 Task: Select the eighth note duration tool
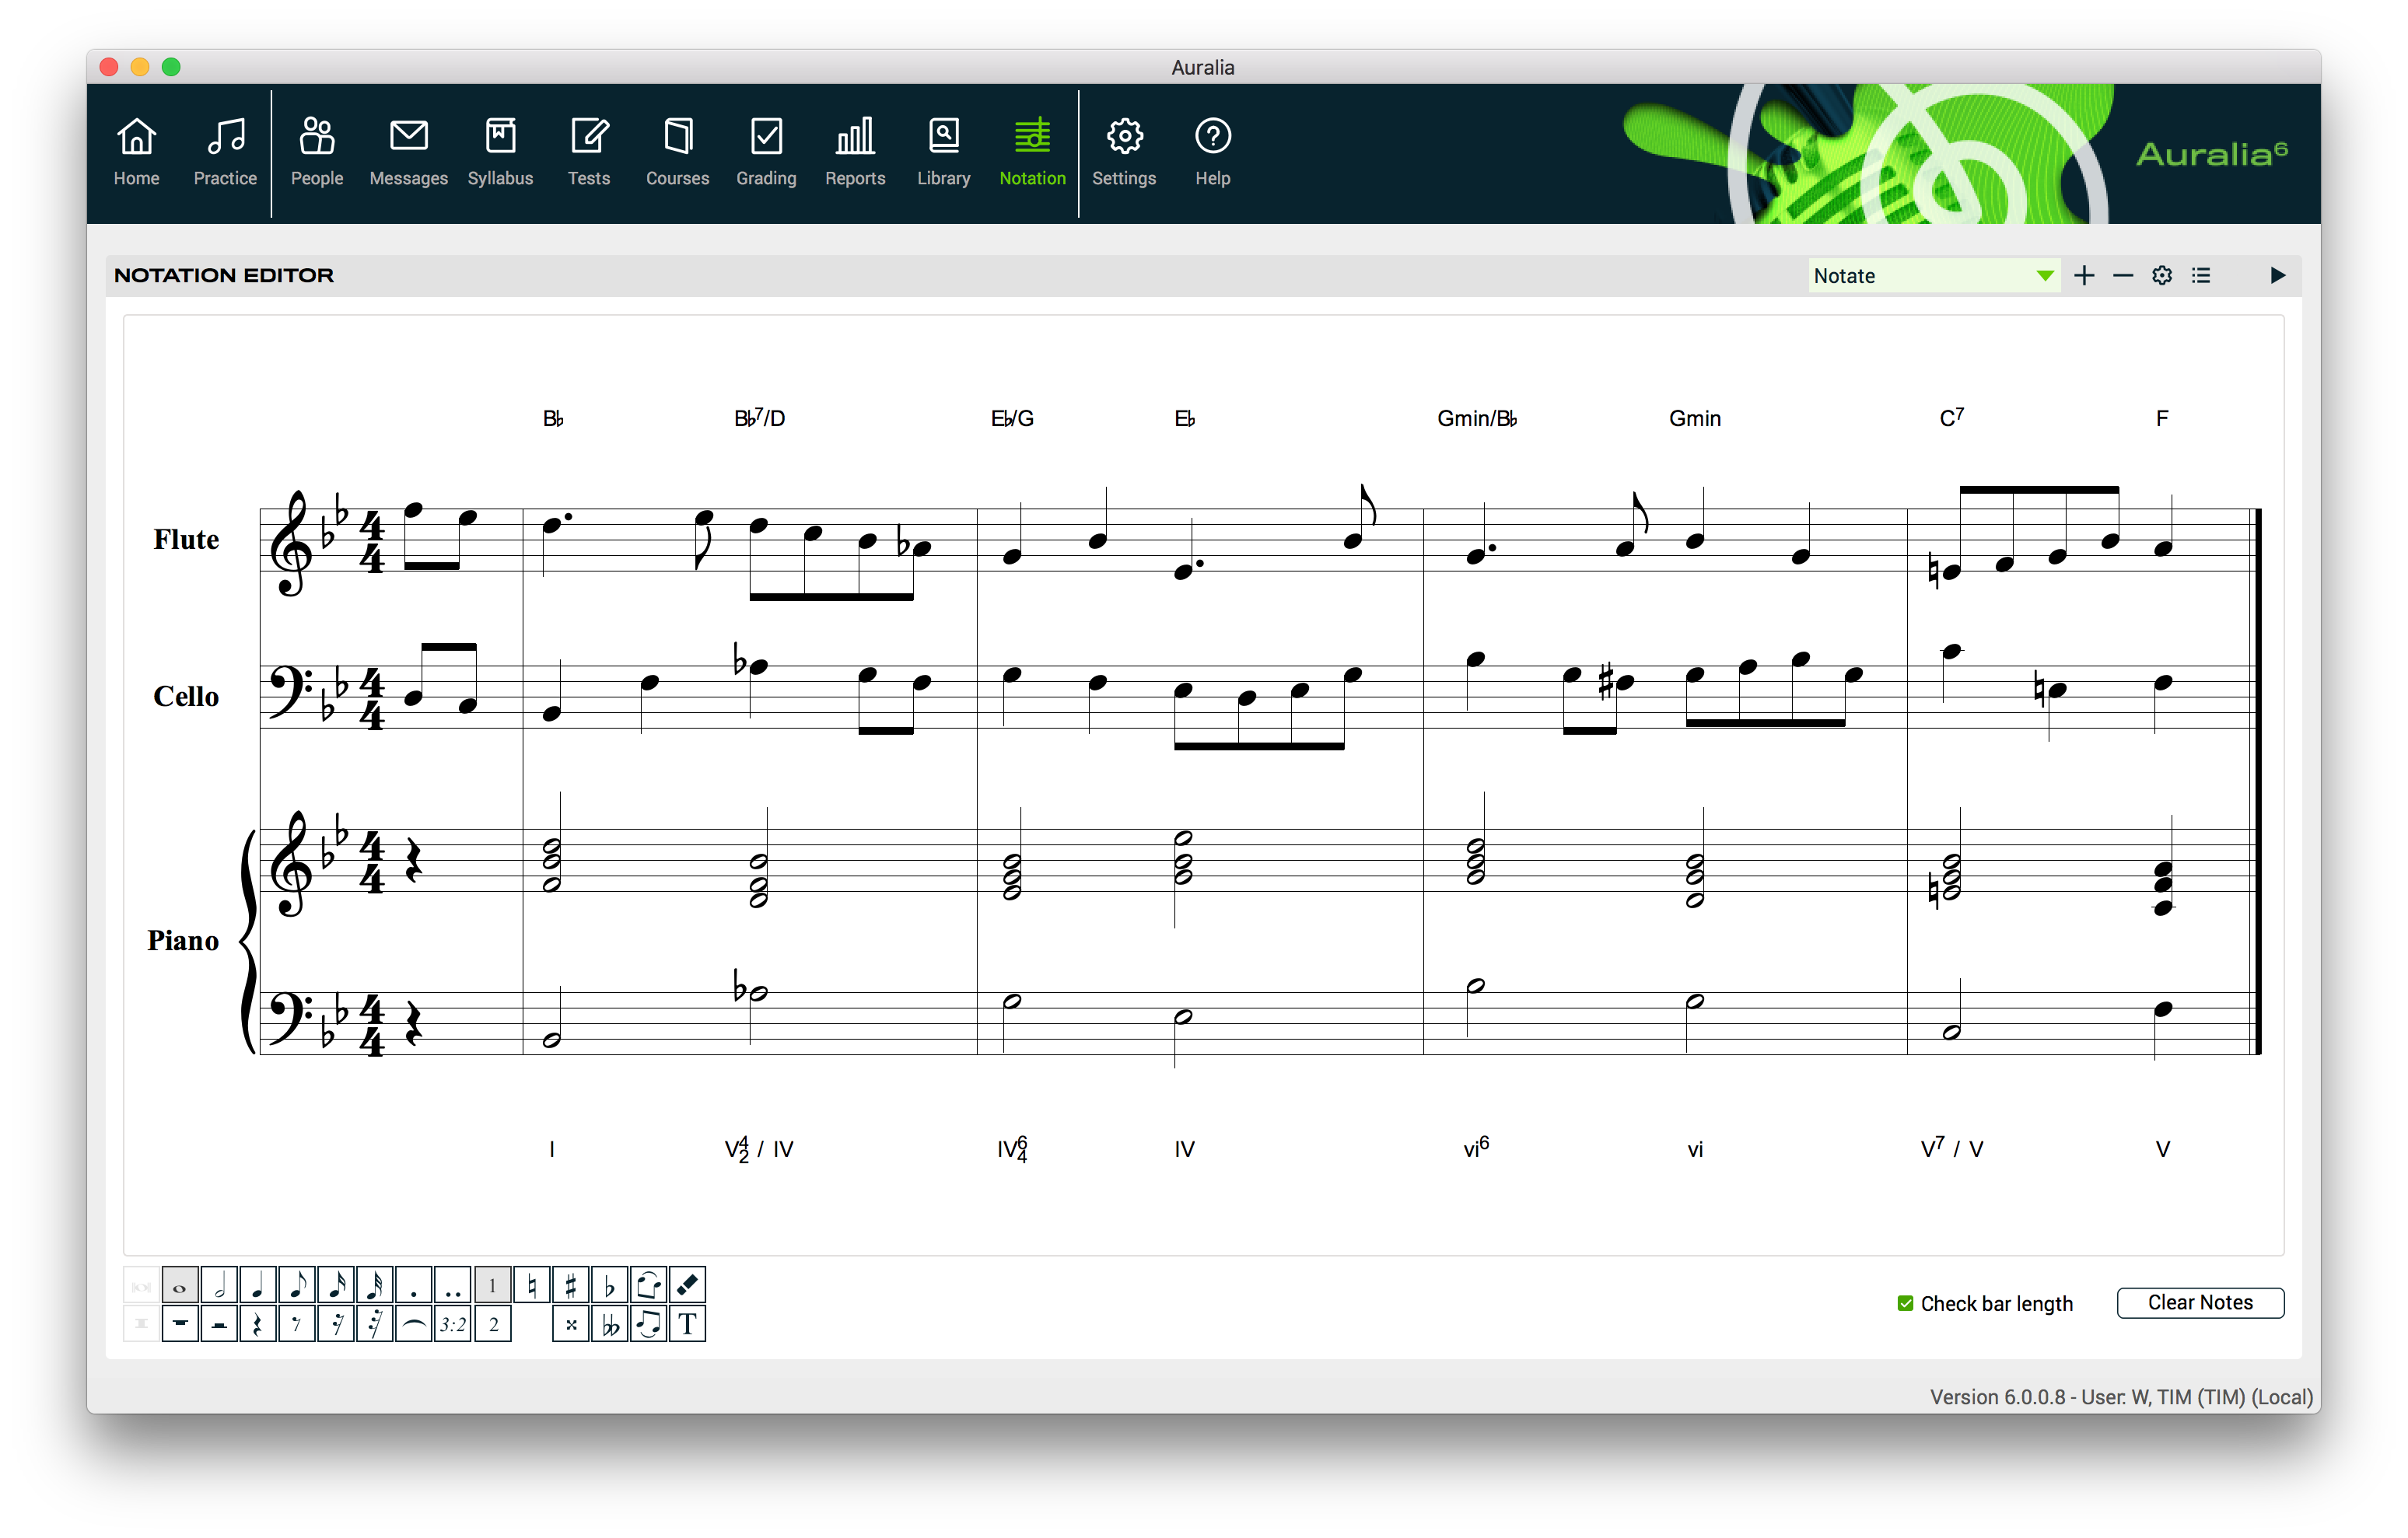tap(297, 1285)
